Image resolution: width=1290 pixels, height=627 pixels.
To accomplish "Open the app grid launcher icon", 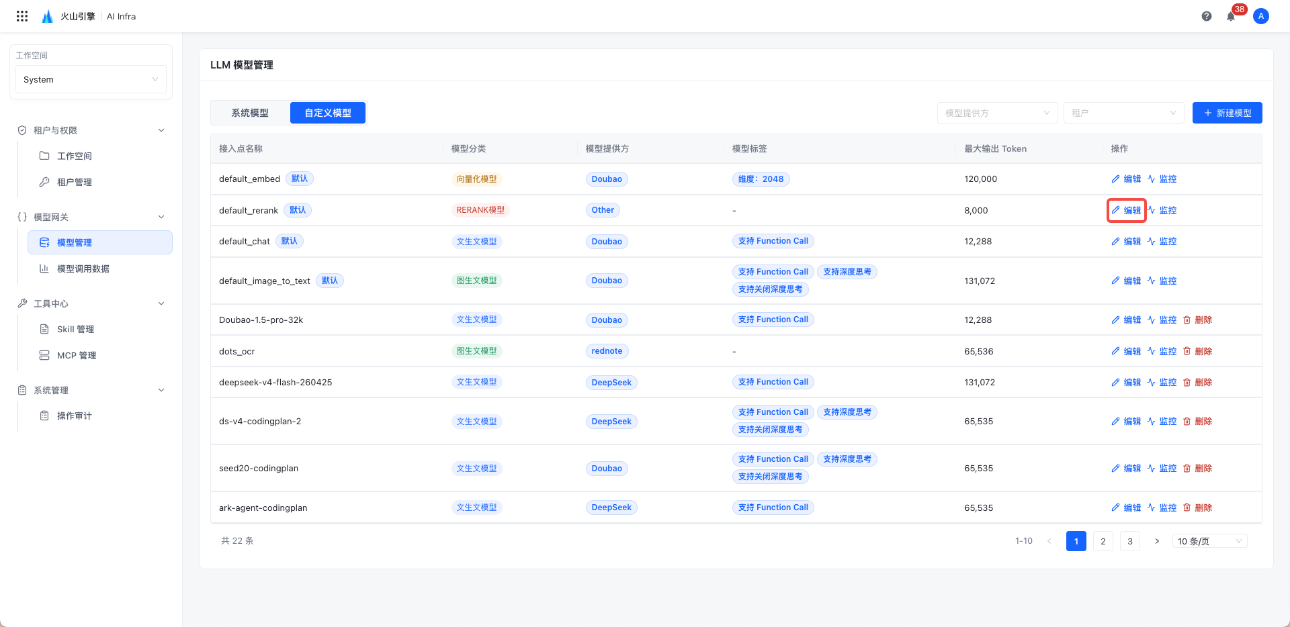I will pyautogui.click(x=22, y=16).
